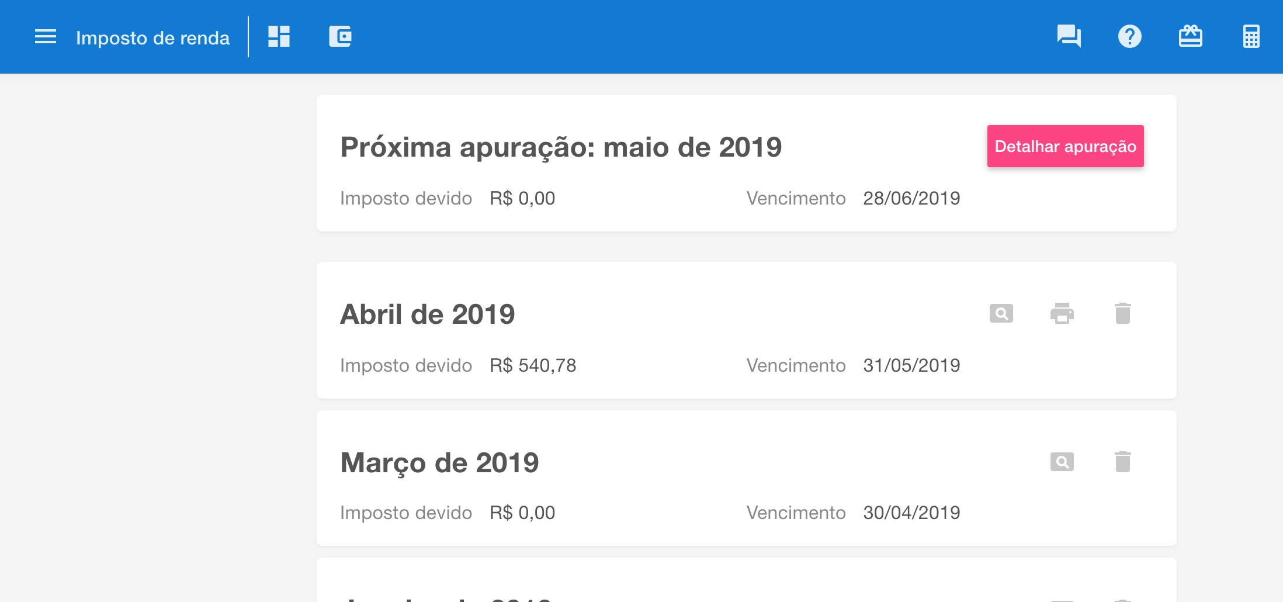View details of Abril de 2019
This screenshot has height=602, width=1283.
pos(1001,314)
